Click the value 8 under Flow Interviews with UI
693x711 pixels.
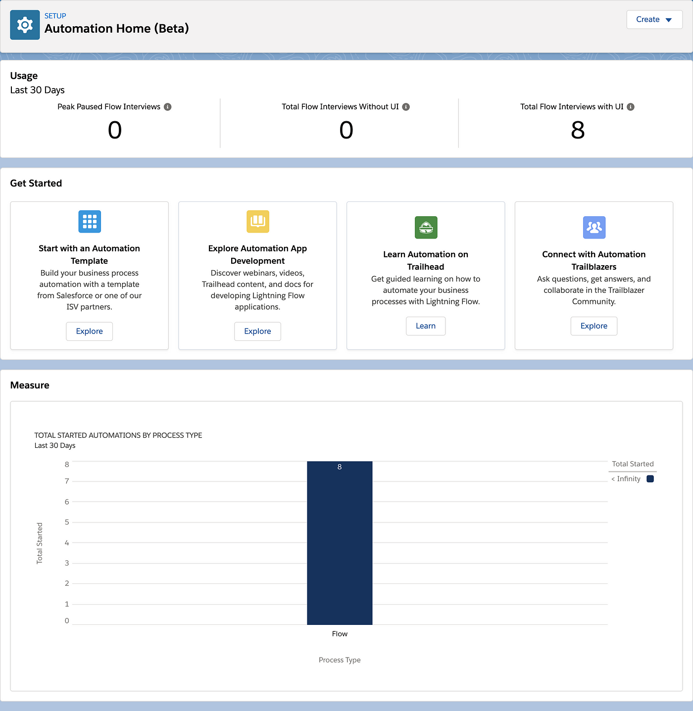(578, 130)
